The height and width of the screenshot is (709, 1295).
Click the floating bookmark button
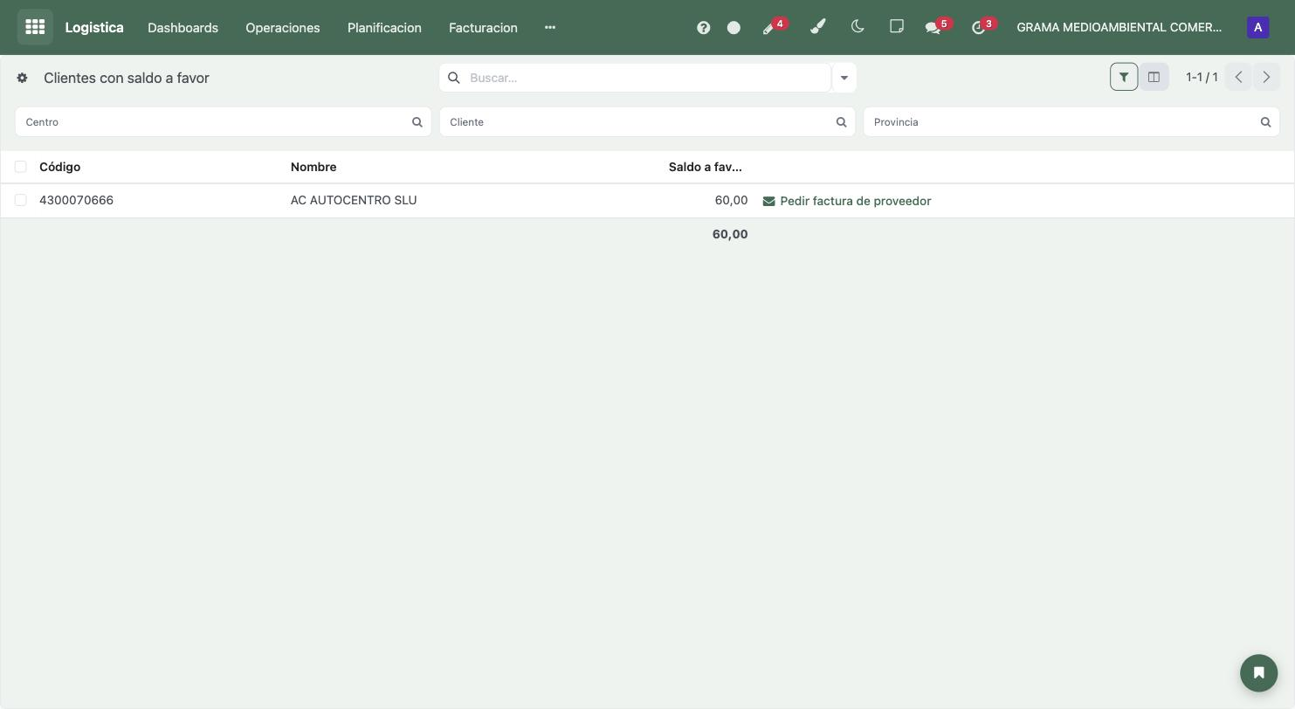pyautogui.click(x=1258, y=672)
